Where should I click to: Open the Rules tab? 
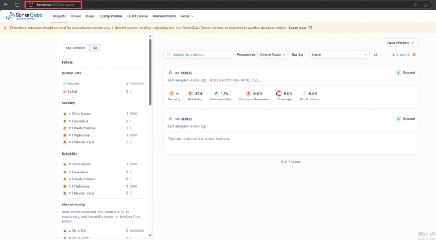pos(90,17)
